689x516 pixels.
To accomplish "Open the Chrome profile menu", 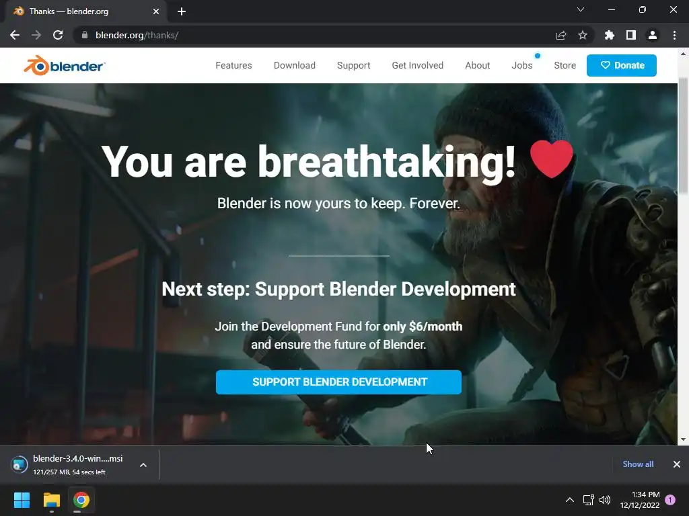I will point(653,35).
